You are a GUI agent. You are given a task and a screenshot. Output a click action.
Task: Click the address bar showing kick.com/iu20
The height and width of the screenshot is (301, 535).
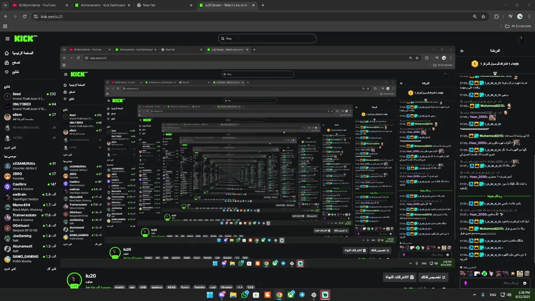click(x=260, y=17)
